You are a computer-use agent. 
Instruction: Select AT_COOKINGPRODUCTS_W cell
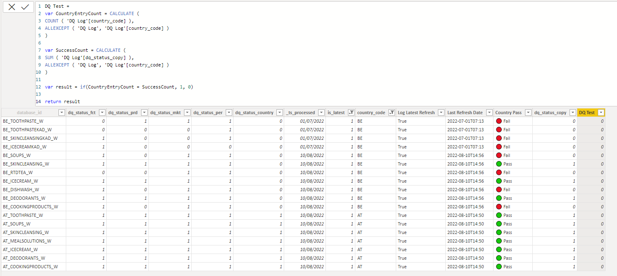pos(33,267)
